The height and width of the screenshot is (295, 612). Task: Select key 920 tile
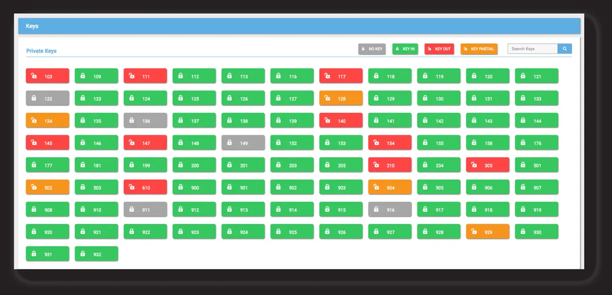pyautogui.click(x=47, y=231)
